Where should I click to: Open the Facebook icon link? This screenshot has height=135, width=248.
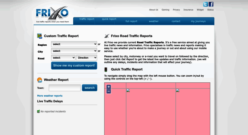211,4
